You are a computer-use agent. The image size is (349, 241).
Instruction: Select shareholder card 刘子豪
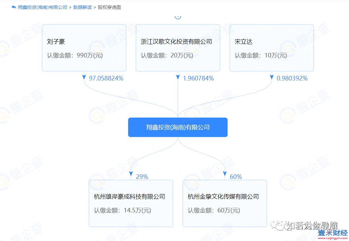click(x=84, y=48)
